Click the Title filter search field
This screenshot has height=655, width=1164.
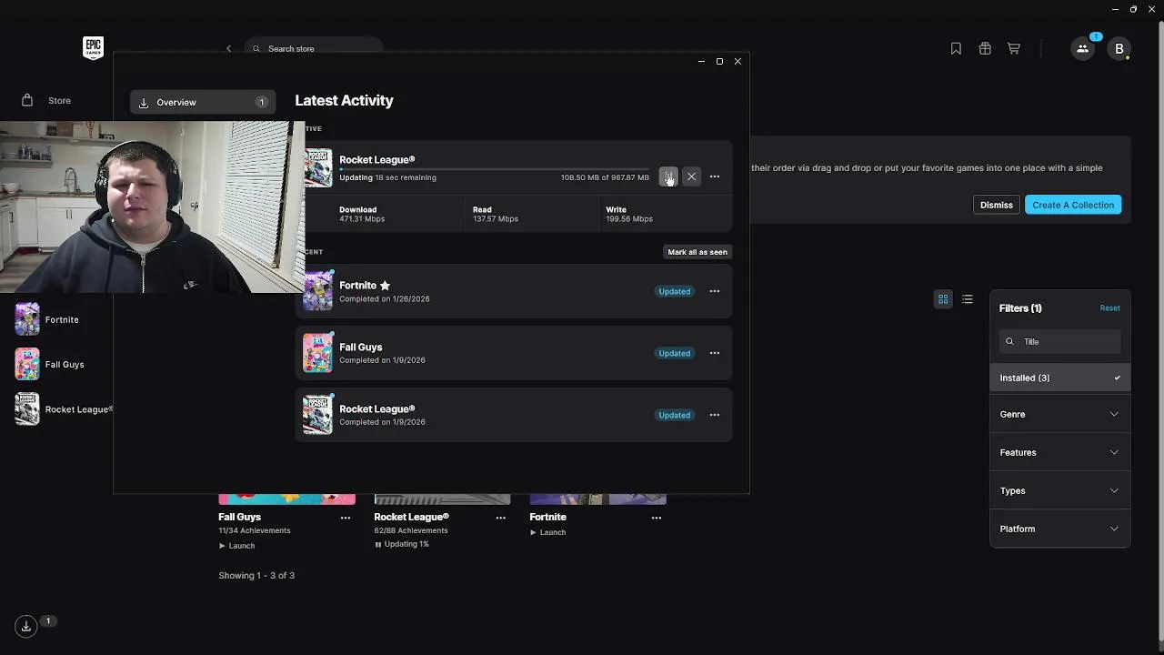tap(1059, 341)
